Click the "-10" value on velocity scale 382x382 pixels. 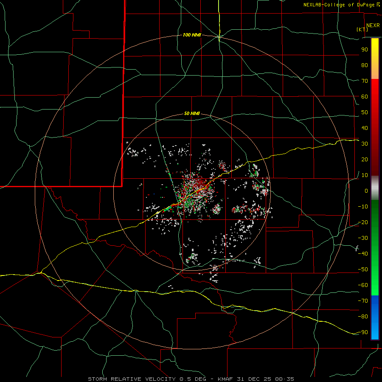(363, 207)
